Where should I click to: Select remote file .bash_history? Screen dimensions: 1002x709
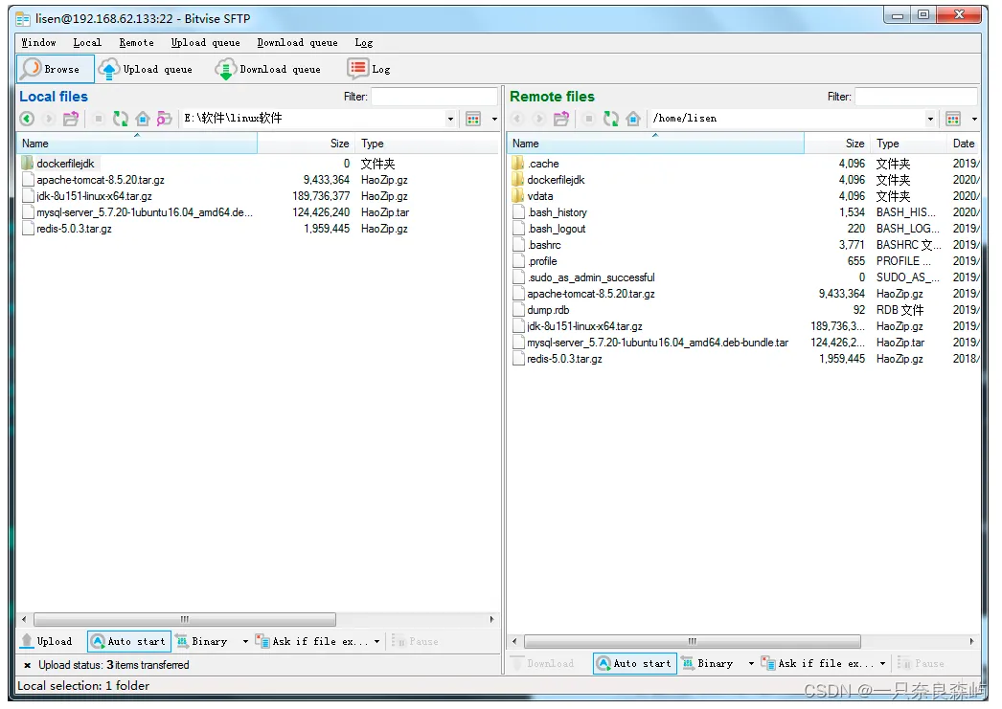pos(557,212)
